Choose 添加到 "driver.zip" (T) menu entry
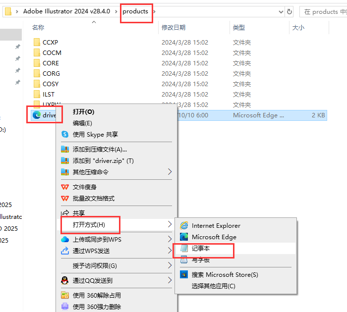The height and width of the screenshot is (312, 347). 103,160
